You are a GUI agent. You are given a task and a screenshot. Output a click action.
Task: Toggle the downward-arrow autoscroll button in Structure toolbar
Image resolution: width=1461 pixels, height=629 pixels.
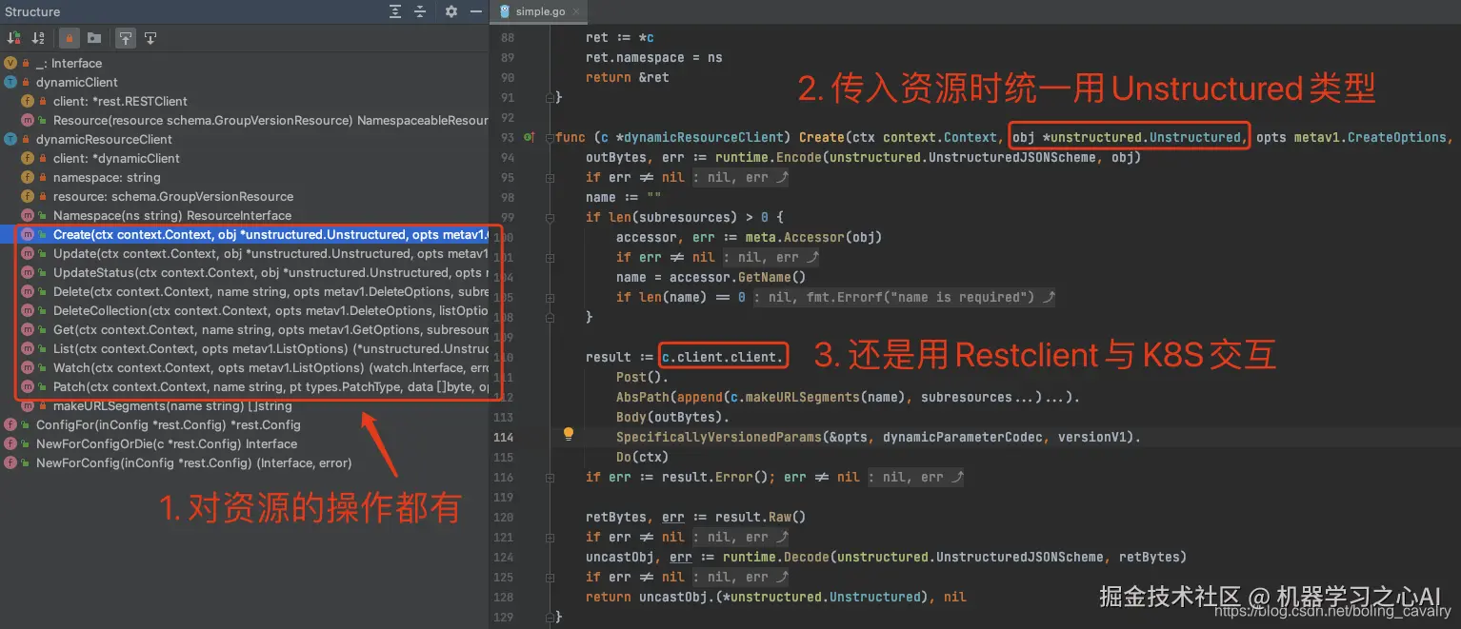[x=150, y=38]
